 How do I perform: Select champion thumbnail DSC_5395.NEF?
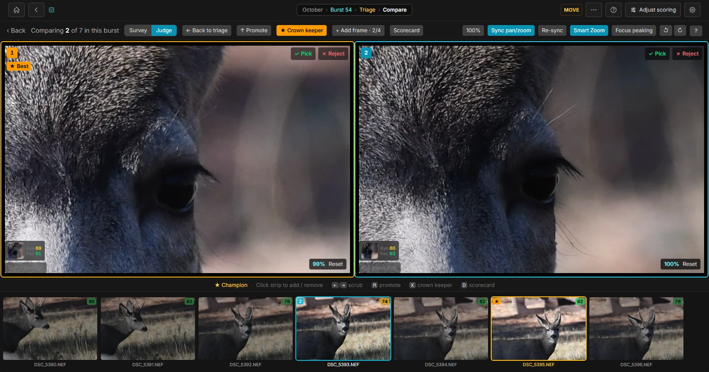click(x=539, y=329)
